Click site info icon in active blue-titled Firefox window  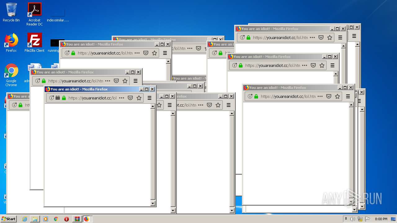pos(51,98)
